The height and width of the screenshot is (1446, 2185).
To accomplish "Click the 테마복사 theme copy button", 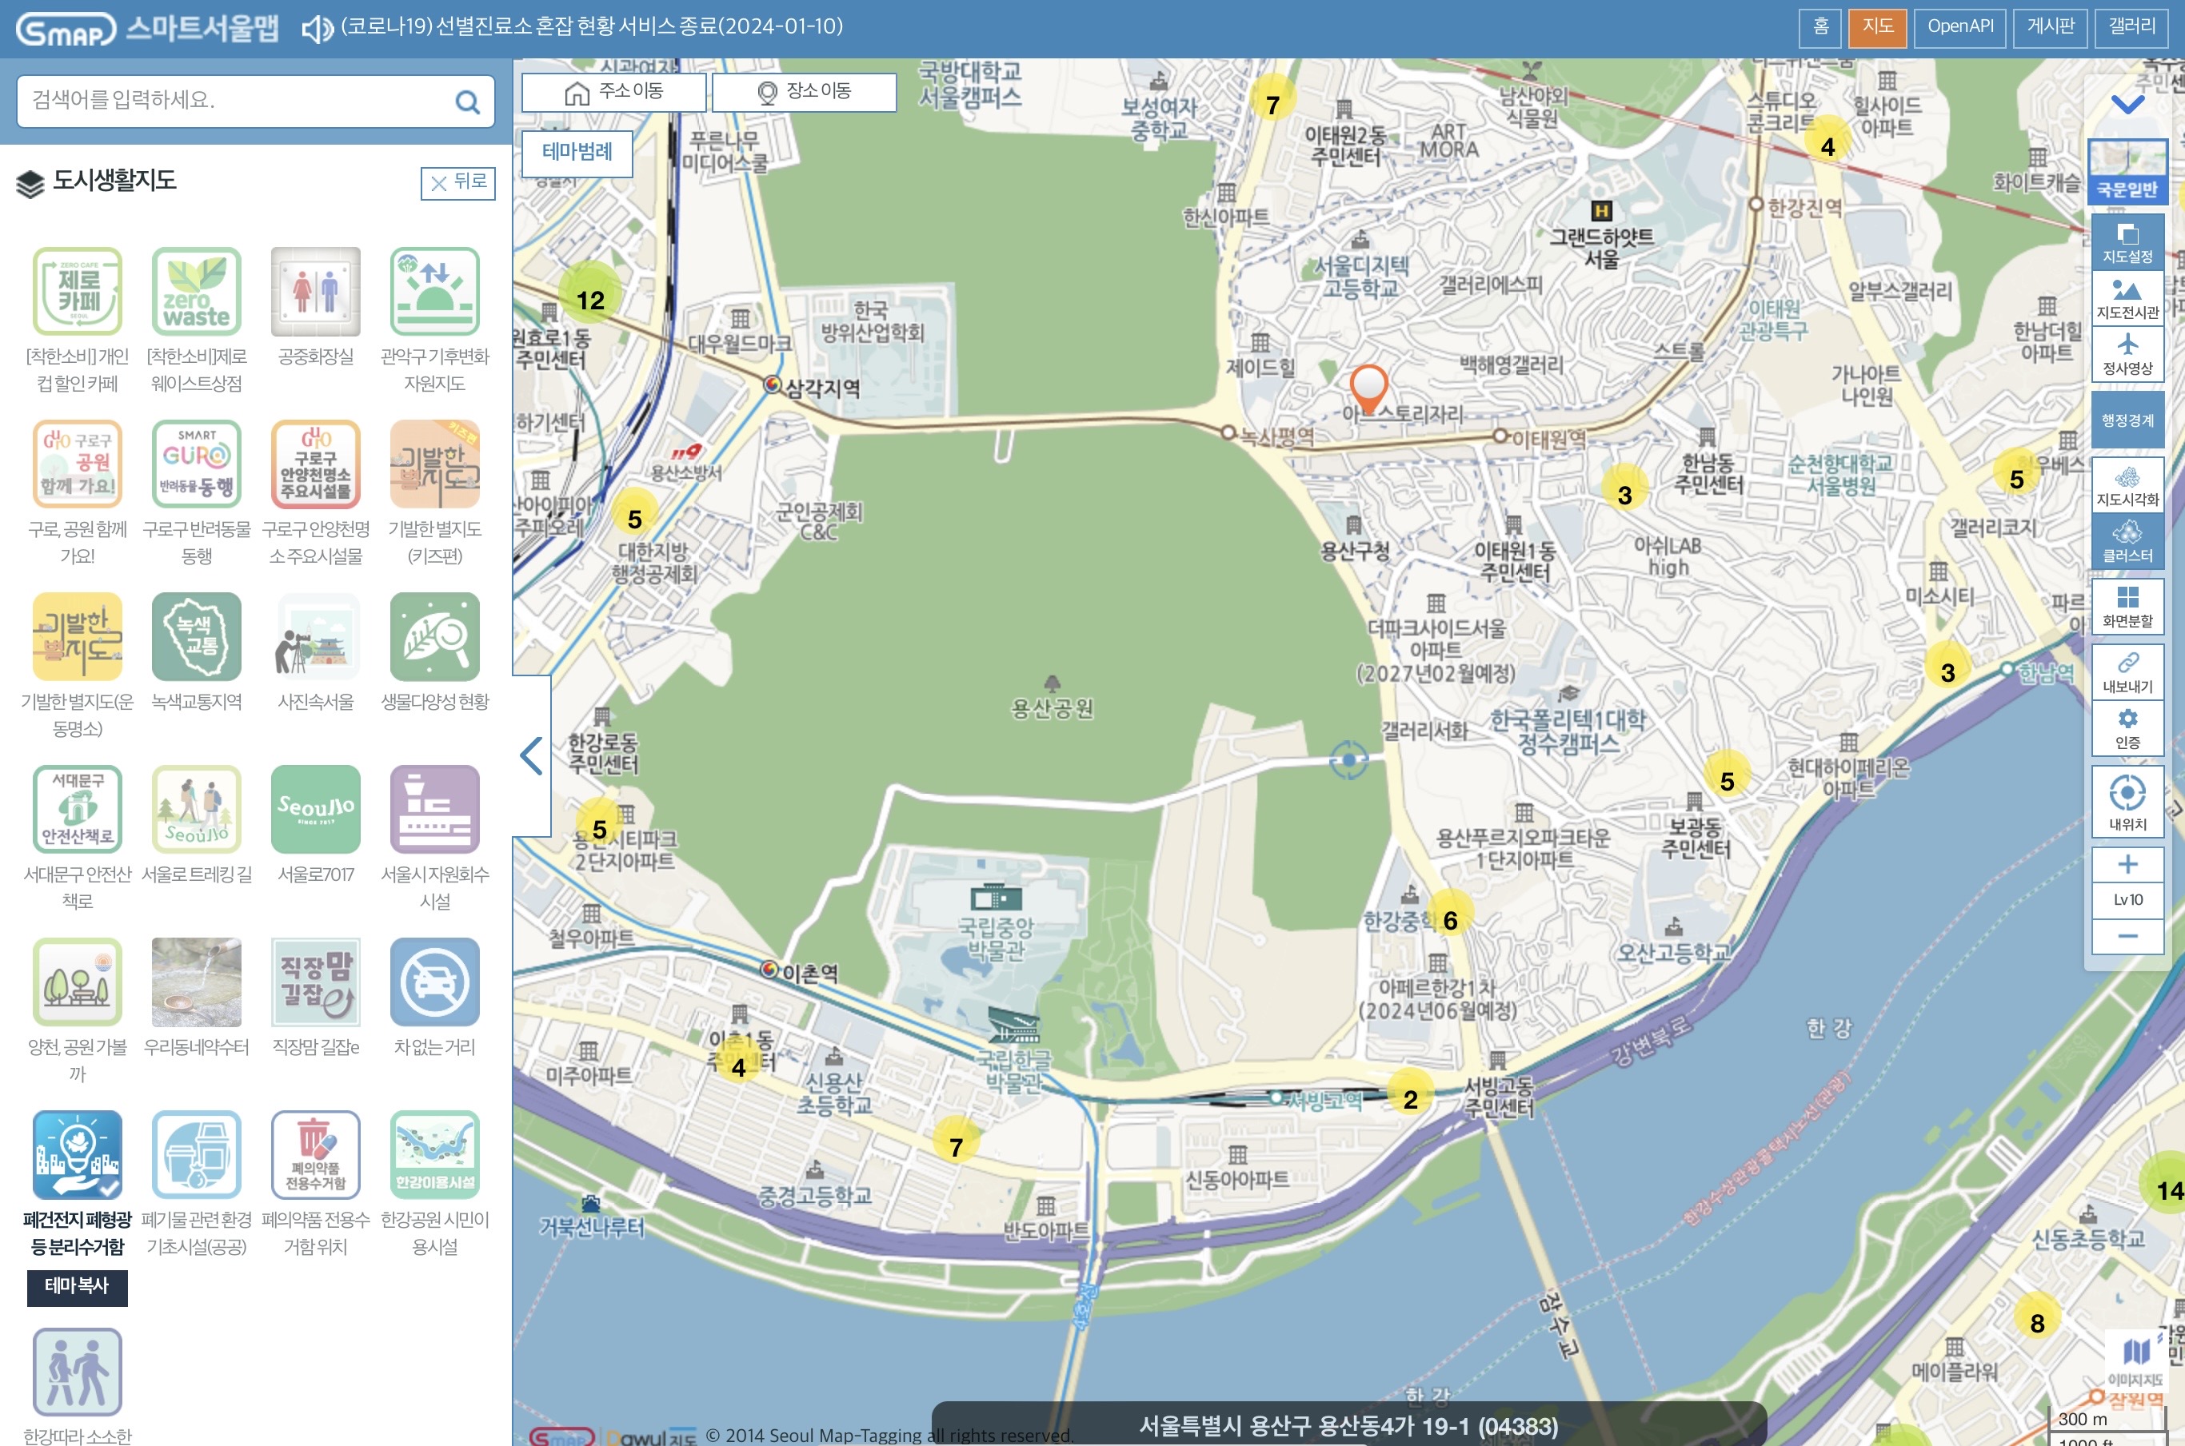I will (x=77, y=1285).
